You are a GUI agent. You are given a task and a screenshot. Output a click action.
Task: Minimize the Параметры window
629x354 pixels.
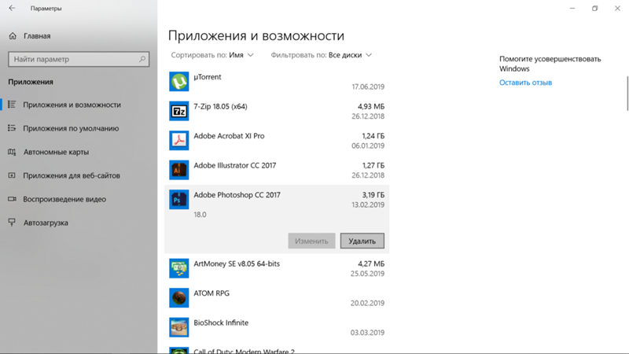572,8
